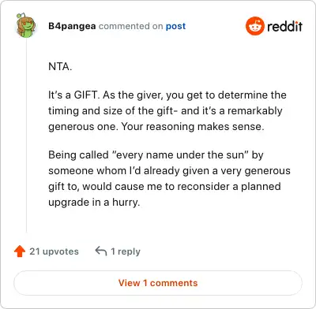Click the B4pangea avatar image

26,25
